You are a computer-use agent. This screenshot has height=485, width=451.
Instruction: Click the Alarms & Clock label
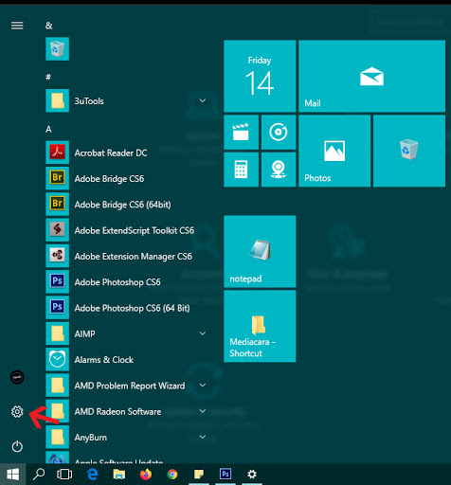click(x=104, y=360)
